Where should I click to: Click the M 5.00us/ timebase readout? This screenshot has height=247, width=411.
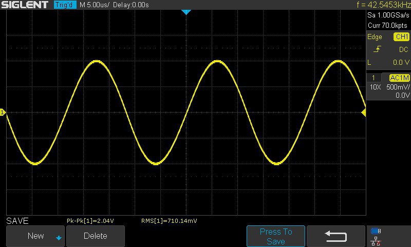[x=95, y=5]
